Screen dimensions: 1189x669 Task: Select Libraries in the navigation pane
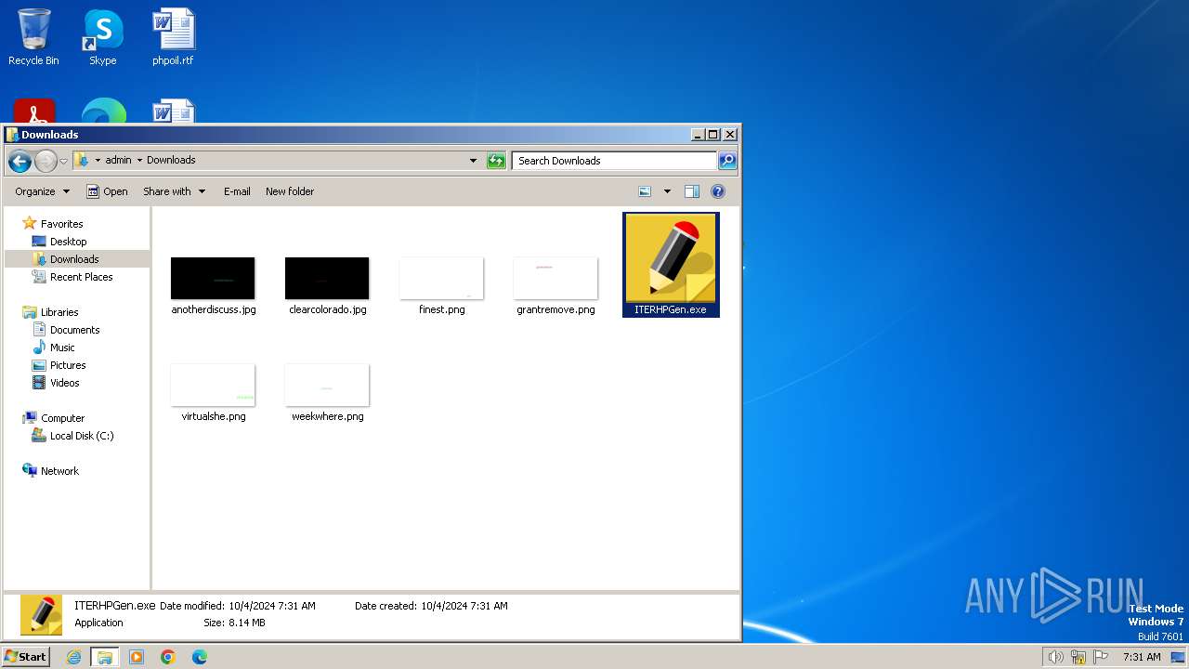59,312
